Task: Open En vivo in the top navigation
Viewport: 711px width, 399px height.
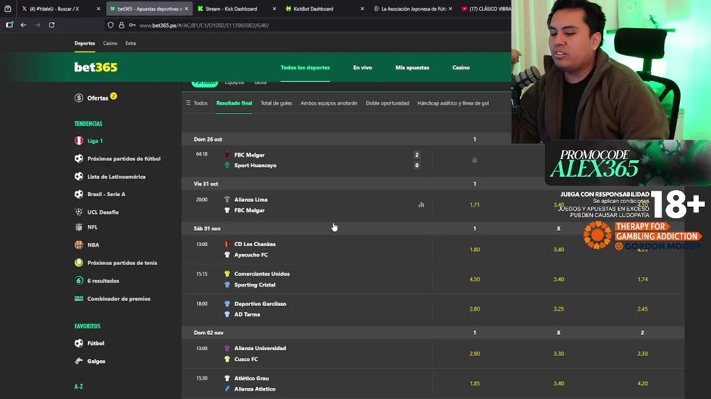Action: point(362,68)
